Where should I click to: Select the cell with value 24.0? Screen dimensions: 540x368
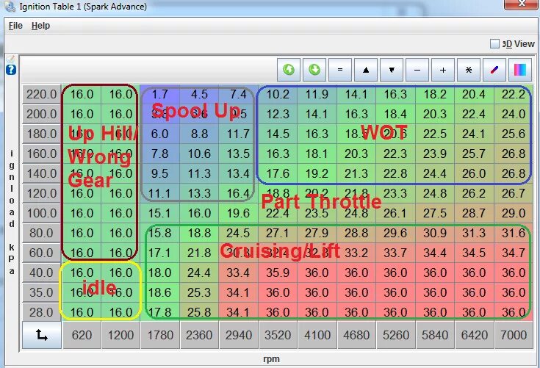tap(514, 114)
